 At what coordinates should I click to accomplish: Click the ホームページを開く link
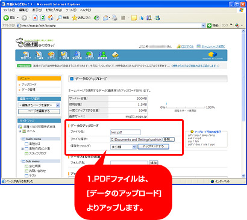213,46
